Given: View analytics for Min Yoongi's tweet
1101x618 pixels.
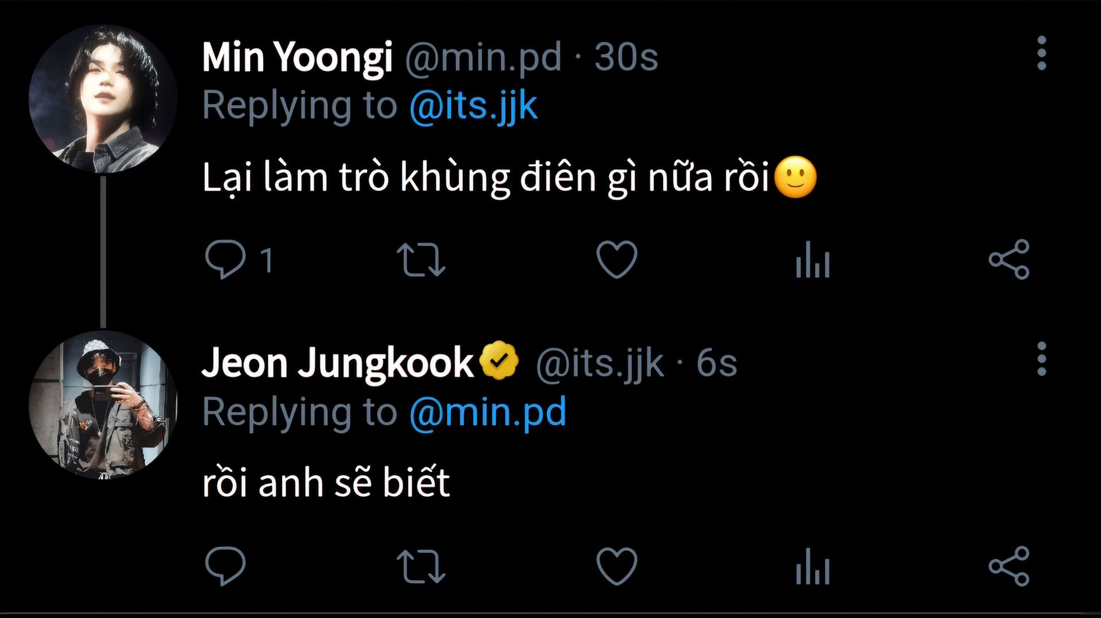Looking at the screenshot, I should coord(813,260).
